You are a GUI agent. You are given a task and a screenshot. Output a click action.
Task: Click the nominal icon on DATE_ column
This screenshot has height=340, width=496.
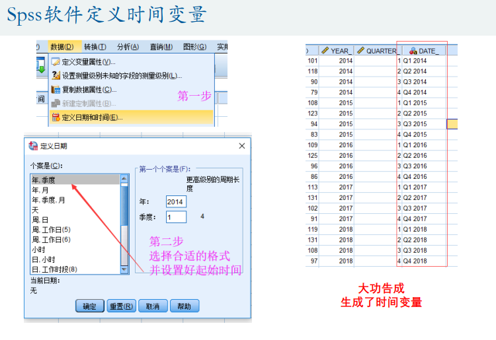tap(413, 50)
